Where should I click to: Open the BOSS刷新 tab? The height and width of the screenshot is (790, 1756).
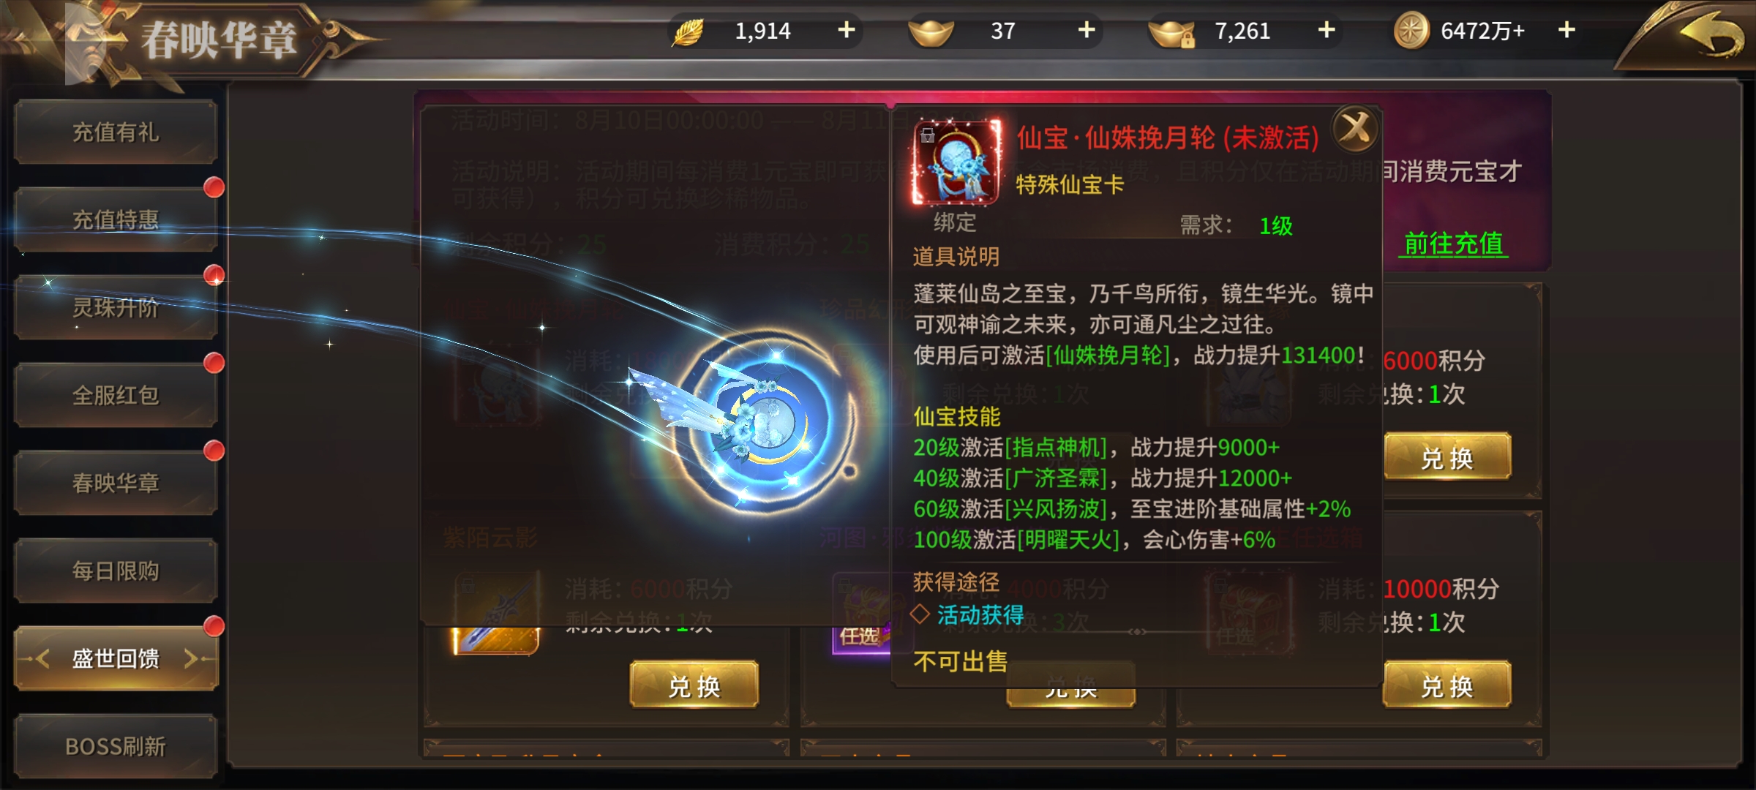[x=116, y=746]
